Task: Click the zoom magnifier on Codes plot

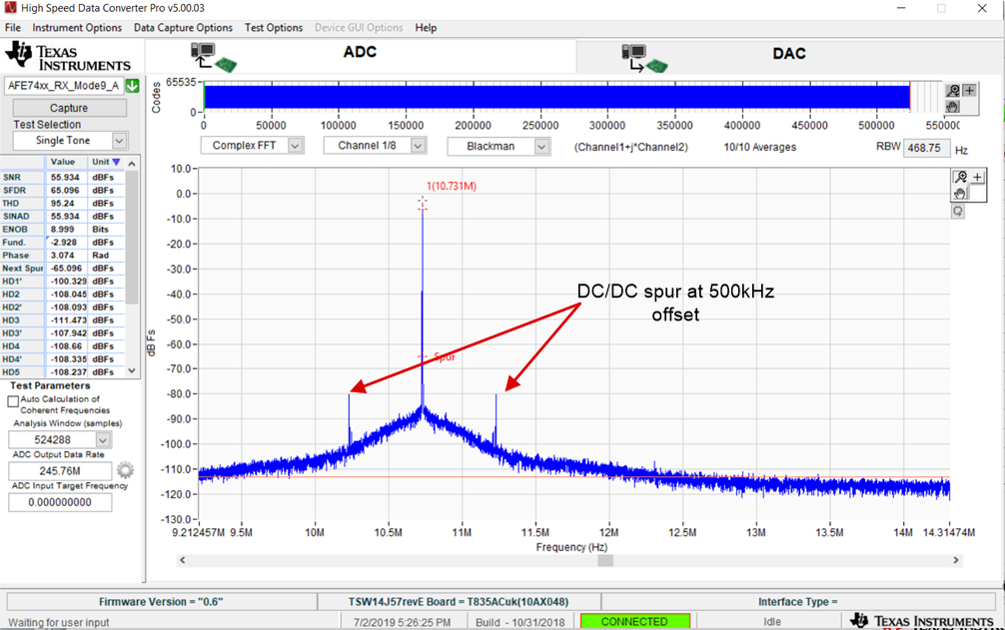Action: coord(954,91)
